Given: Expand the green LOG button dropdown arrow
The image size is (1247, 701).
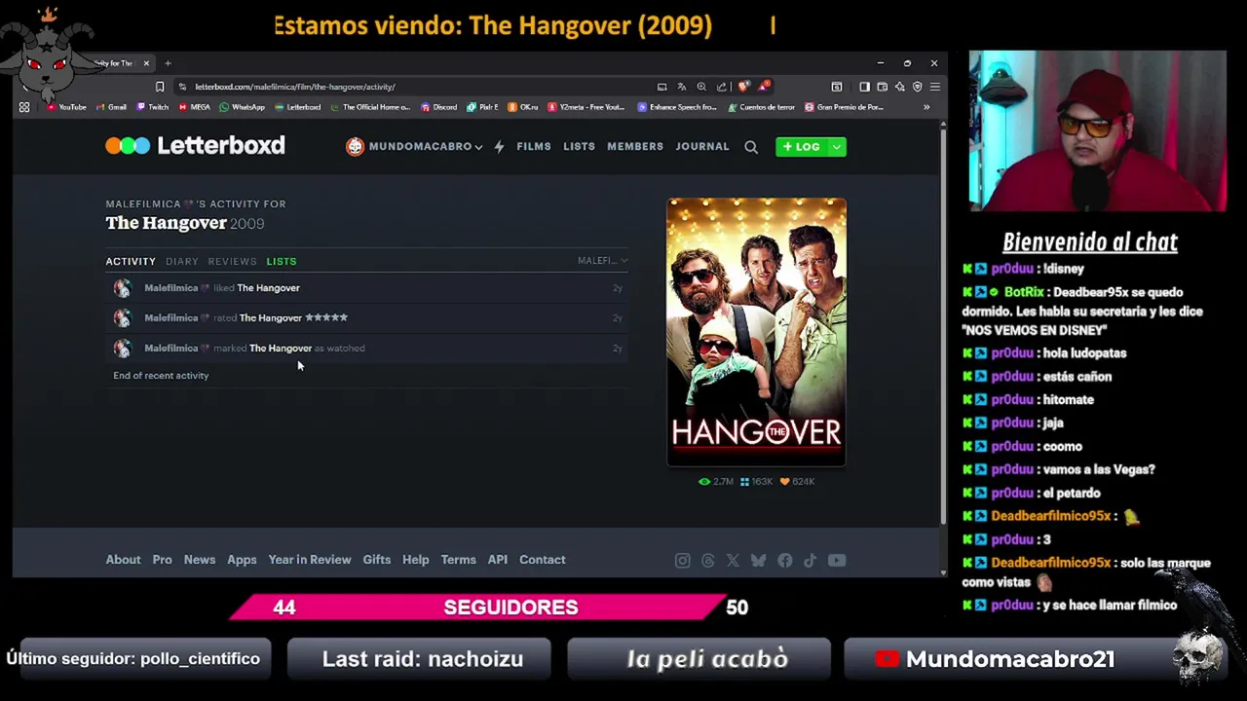Looking at the screenshot, I should click(837, 147).
